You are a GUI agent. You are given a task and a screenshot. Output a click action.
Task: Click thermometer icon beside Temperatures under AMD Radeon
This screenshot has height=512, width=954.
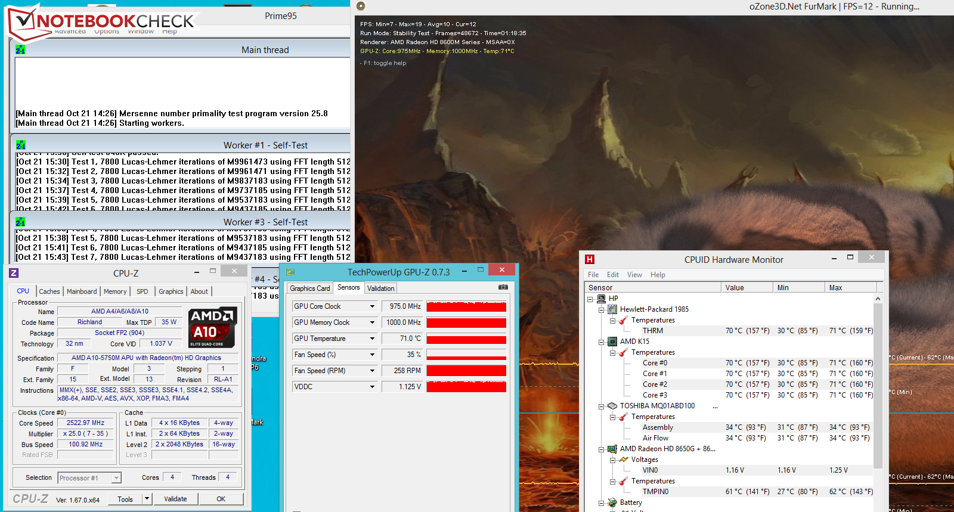pyautogui.click(x=624, y=481)
